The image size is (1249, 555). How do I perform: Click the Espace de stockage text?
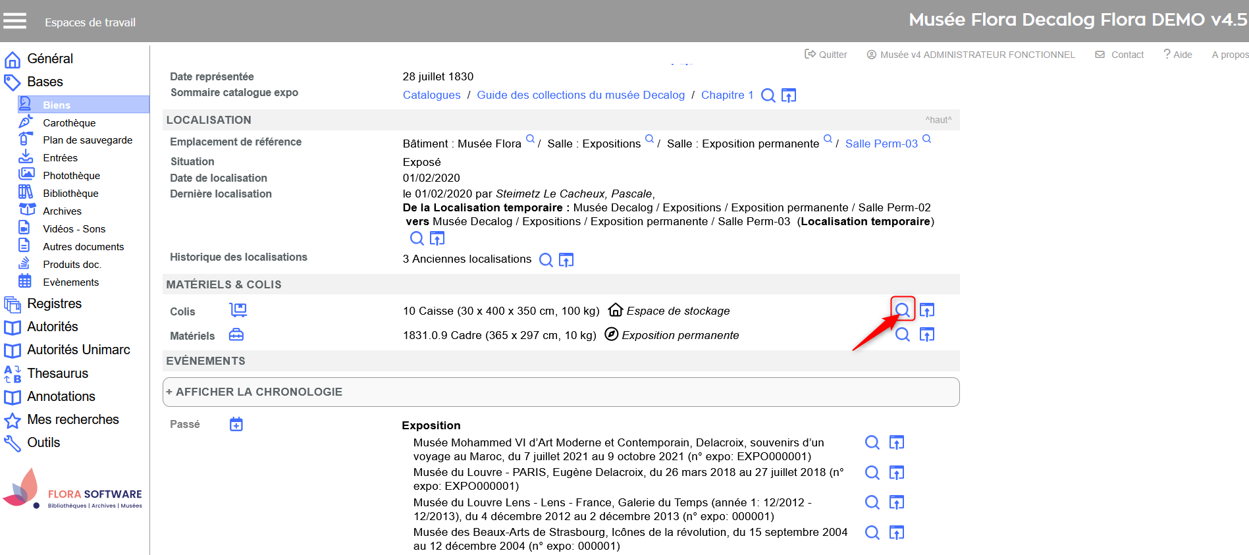pyautogui.click(x=678, y=311)
